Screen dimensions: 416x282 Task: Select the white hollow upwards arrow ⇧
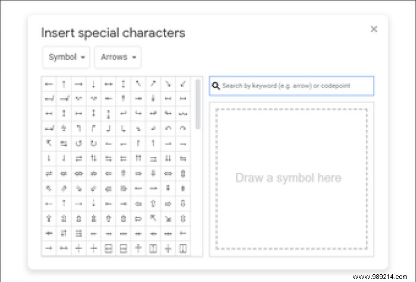pos(153,203)
